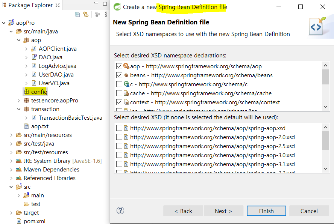Collapse the aop package node
Screen dimensions: 334x224
coord(19,40)
